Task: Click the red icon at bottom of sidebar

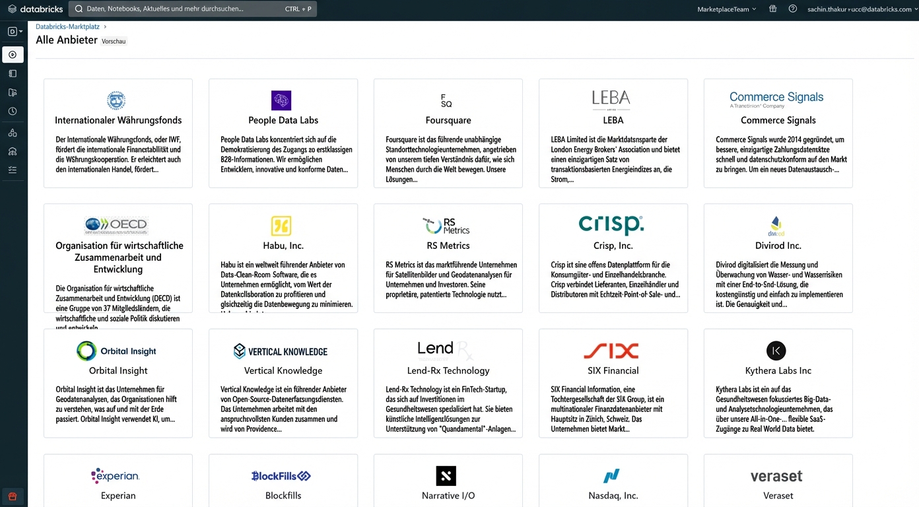Action: click(13, 496)
